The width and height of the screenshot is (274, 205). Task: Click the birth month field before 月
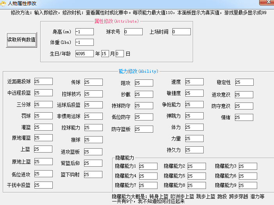click(x=105, y=53)
